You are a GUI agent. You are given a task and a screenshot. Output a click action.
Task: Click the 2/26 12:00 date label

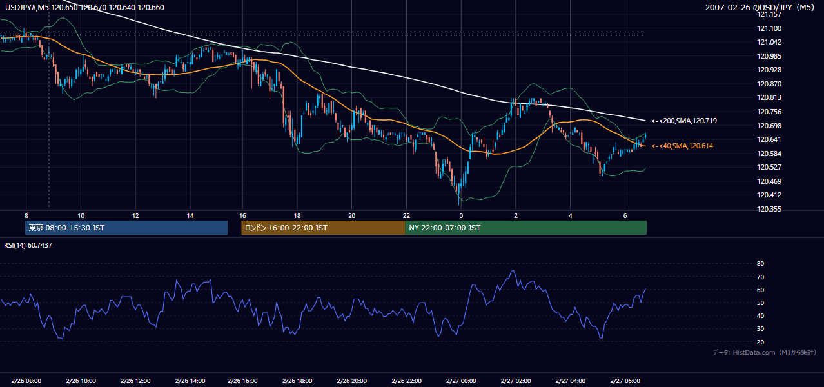(135, 381)
